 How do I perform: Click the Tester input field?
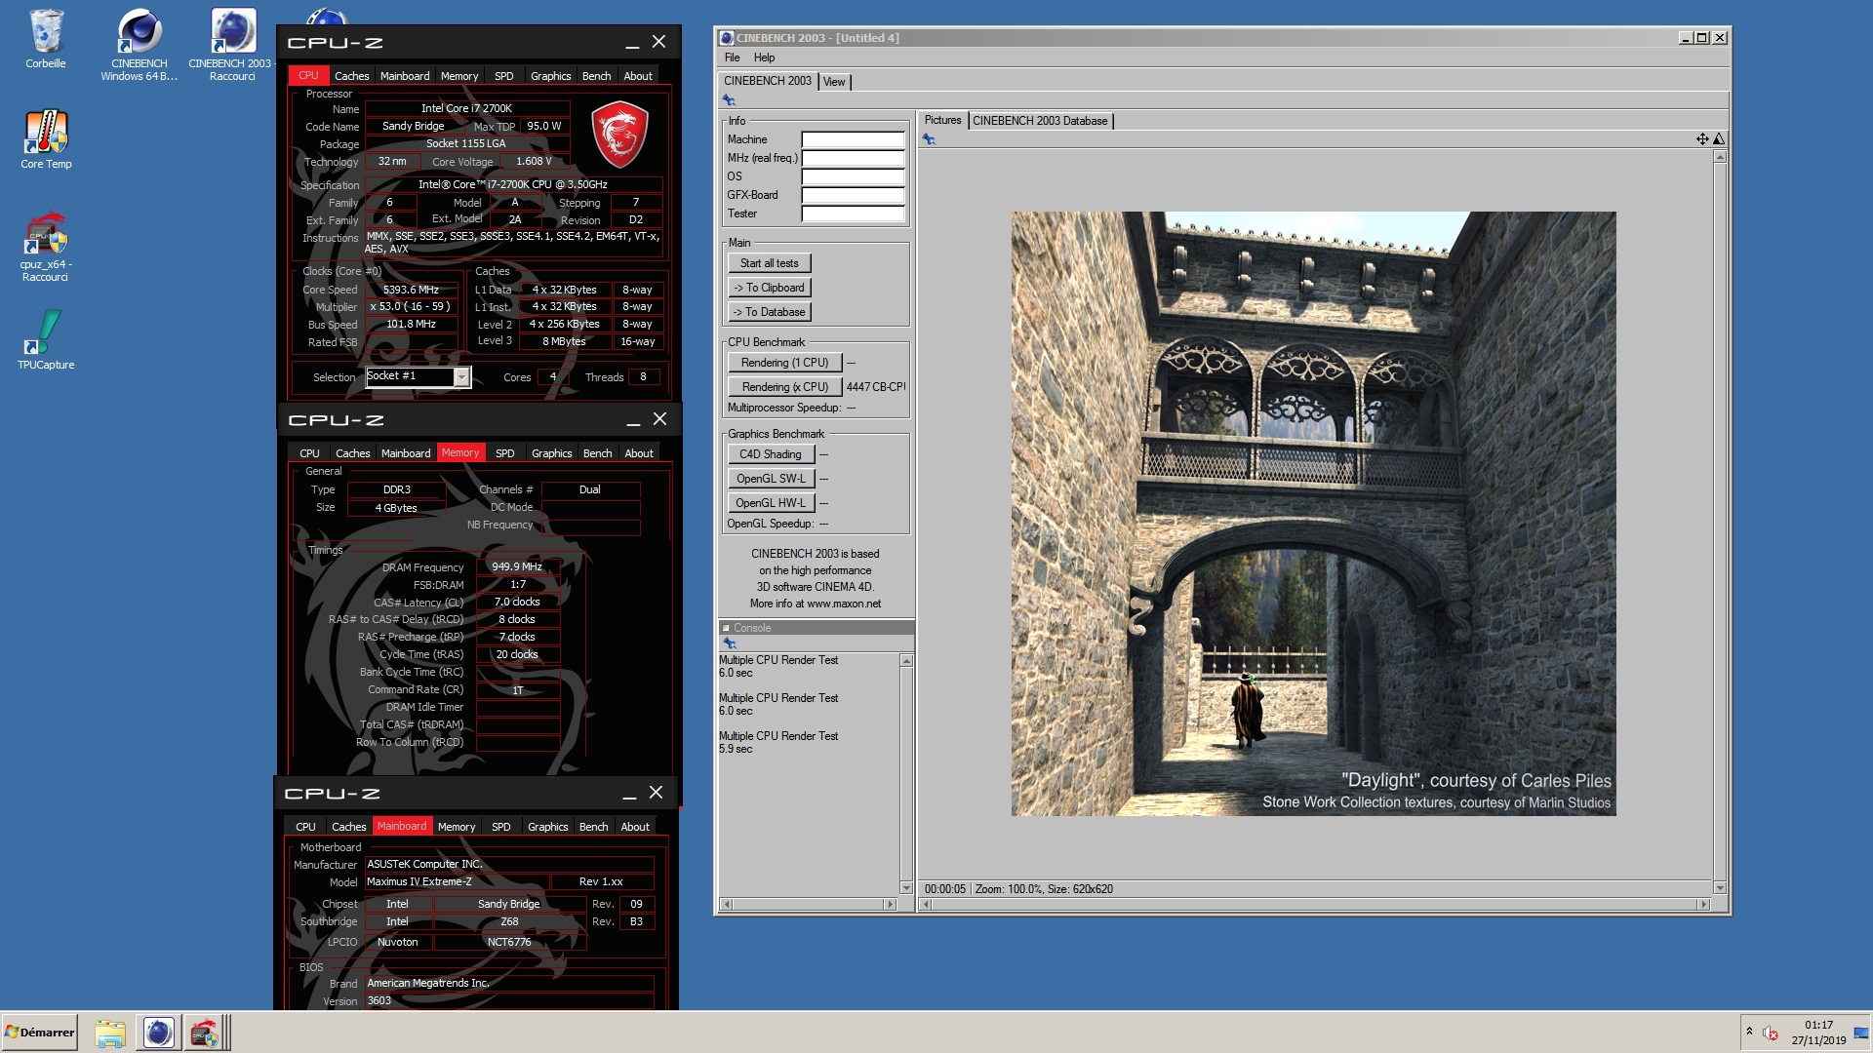(853, 214)
